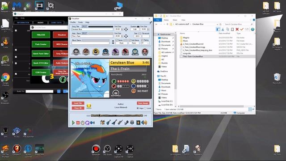Toggle the Rhythm on Keys badge
Screen dimensions: 286x161
tap(115, 52)
